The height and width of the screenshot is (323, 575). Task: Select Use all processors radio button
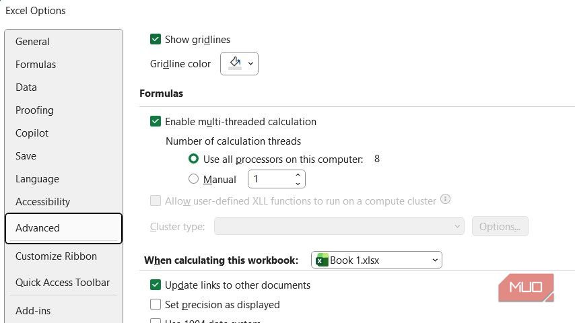click(194, 159)
